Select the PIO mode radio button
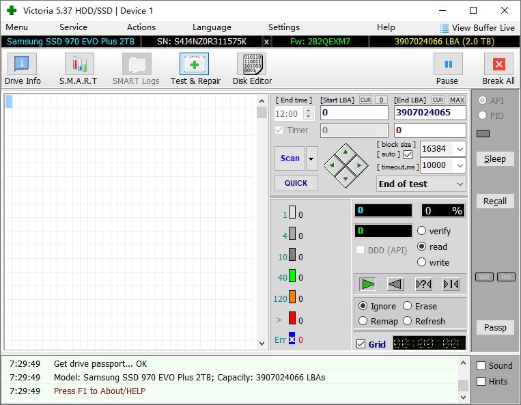This screenshot has width=521, height=405. click(x=483, y=115)
